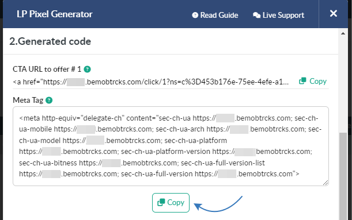Viewport: 352px width, 220px height.
Task: Copy the CTA URL to offer #1
Action: [313, 81]
